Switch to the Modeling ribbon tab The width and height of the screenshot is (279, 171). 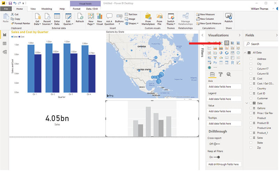click(x=46, y=8)
